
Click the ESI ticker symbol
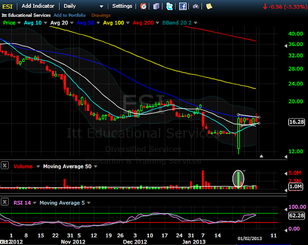click(7, 7)
